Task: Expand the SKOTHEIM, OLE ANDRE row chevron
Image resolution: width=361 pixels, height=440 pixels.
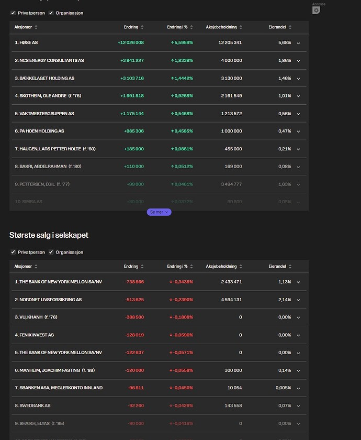Action: click(298, 96)
